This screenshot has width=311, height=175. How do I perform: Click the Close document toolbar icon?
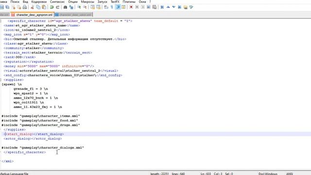pyautogui.click(x=13, y=7)
